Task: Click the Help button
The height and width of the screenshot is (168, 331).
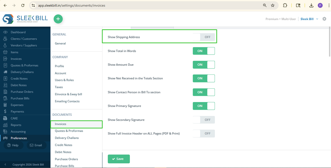Action: tap(13, 145)
